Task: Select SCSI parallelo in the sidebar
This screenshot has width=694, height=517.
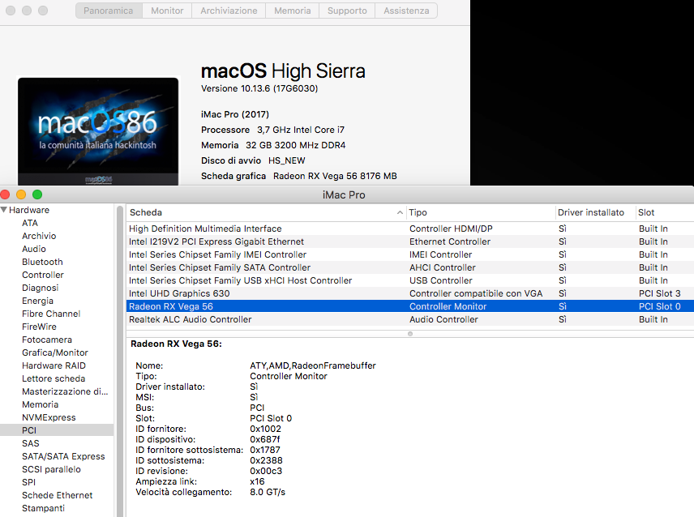Action: 51,469
